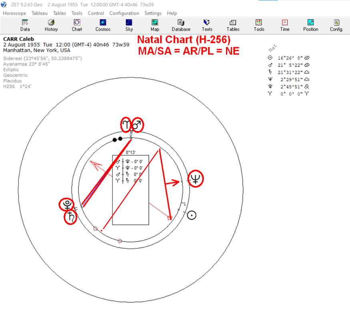The image size is (350, 320).
Task: Open the History toolbar icon
Action: pos(51,26)
